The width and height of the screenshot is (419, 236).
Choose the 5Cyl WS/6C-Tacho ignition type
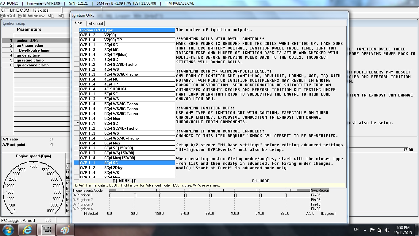click(127, 114)
